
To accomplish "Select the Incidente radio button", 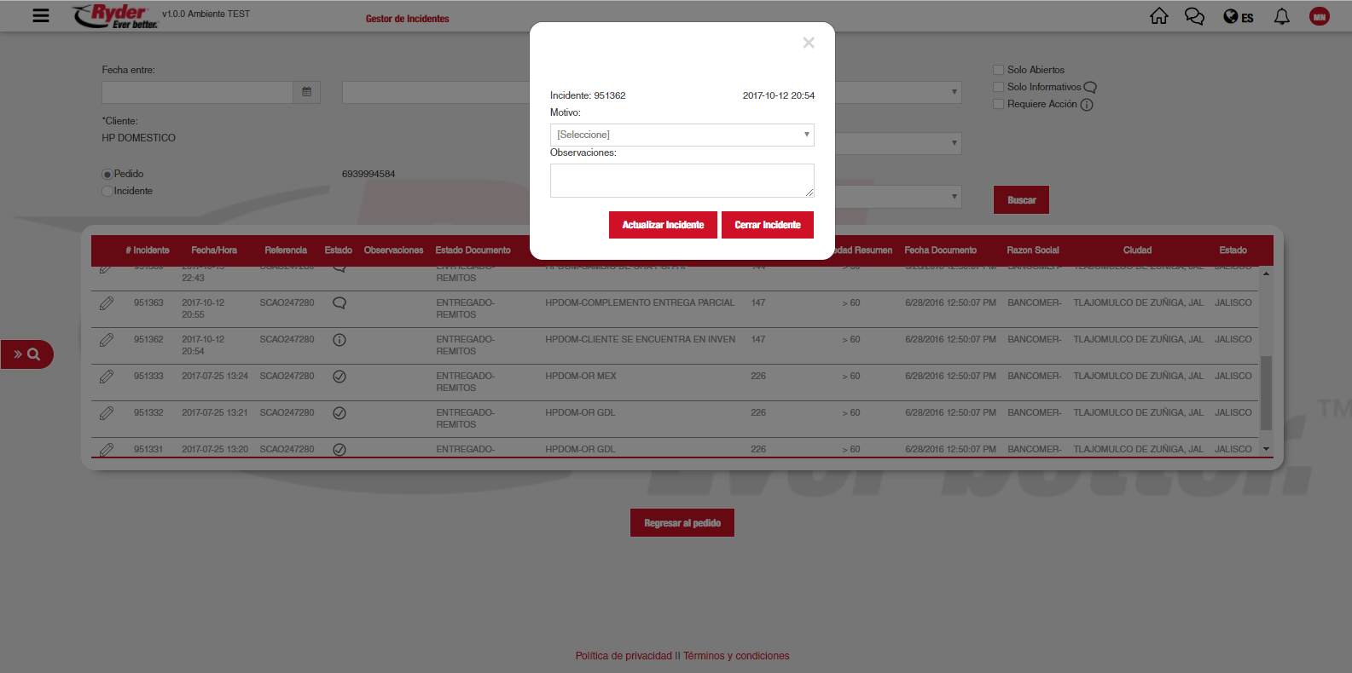I will [x=107, y=192].
